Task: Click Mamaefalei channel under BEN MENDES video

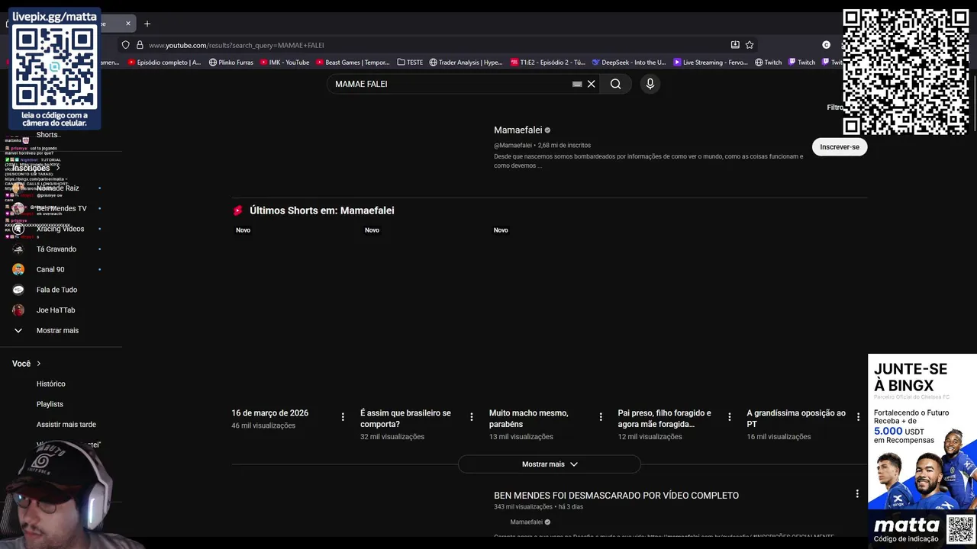Action: [x=526, y=522]
